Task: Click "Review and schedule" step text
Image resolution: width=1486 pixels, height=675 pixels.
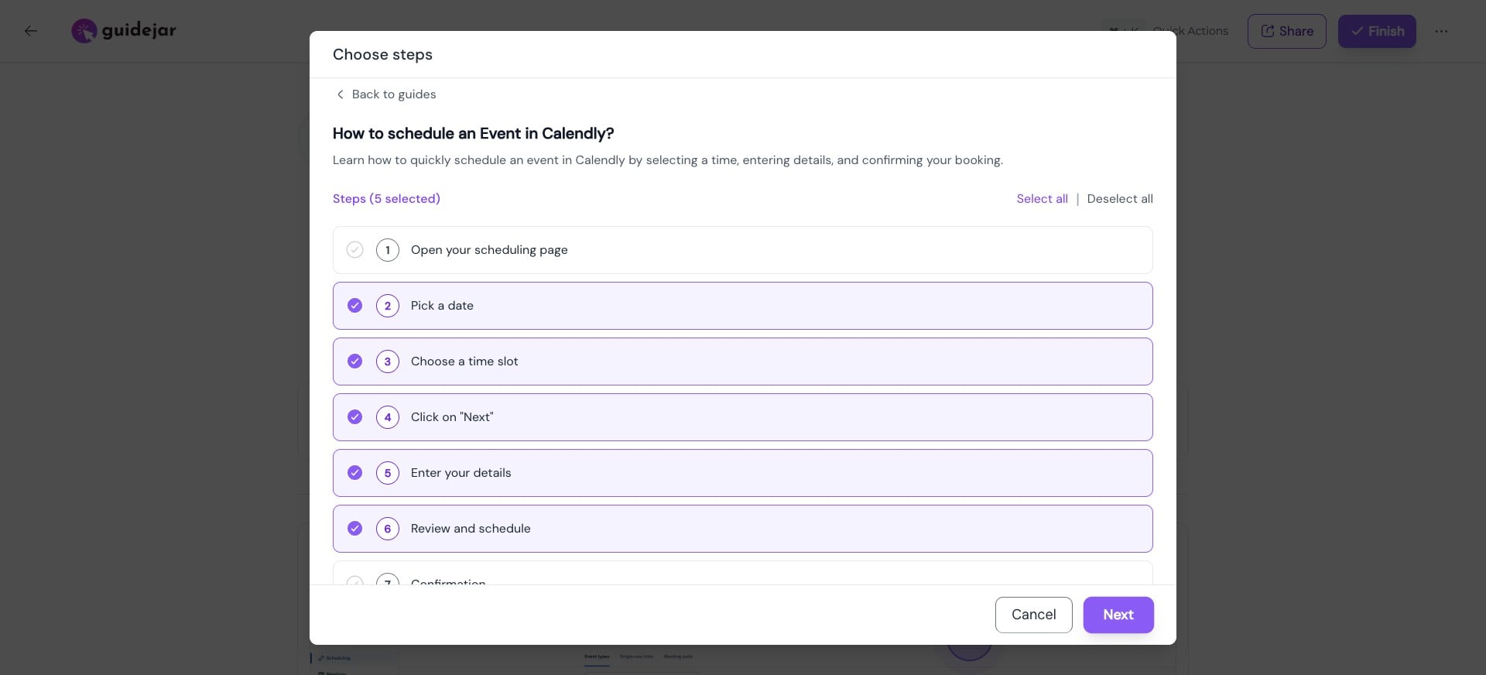Action: pyautogui.click(x=471, y=529)
